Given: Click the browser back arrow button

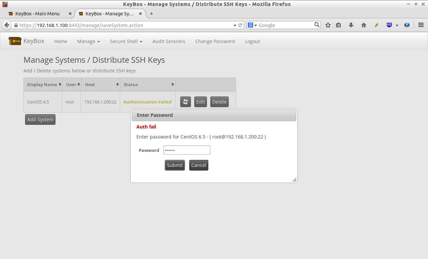Looking at the screenshot, I should pos(6,25).
